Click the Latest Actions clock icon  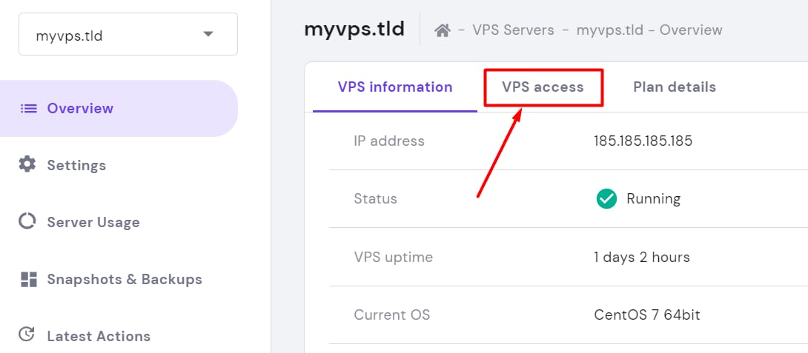pos(27,335)
